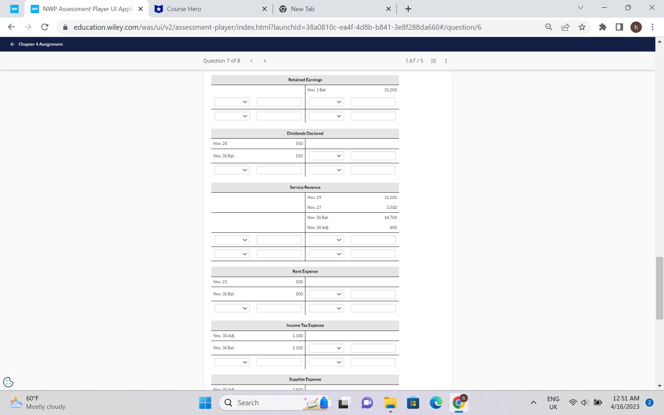Viewport: 664px width, 415px height.
Task: Open the question list icon
Action: (433, 61)
